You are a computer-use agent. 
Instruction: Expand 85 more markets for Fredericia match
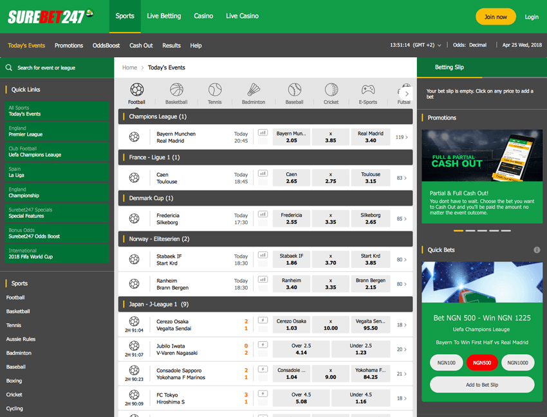click(402, 218)
